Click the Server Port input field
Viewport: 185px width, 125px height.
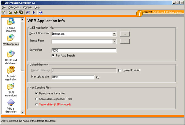point(84,50)
